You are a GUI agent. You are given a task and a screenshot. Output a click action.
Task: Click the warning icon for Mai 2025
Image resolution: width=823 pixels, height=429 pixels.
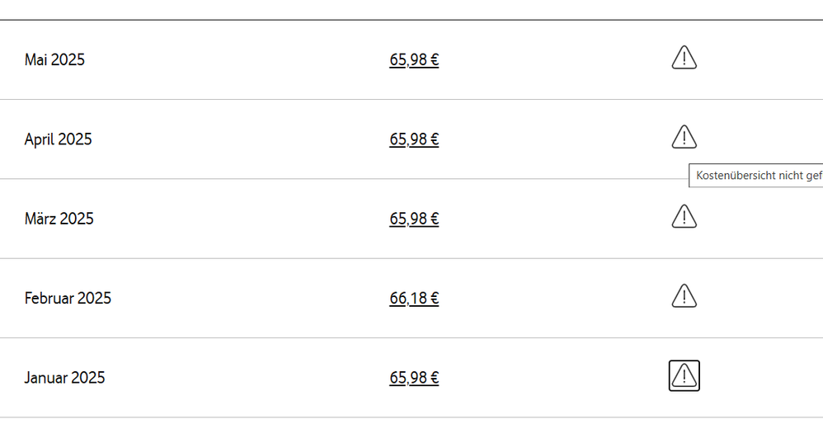684,59
